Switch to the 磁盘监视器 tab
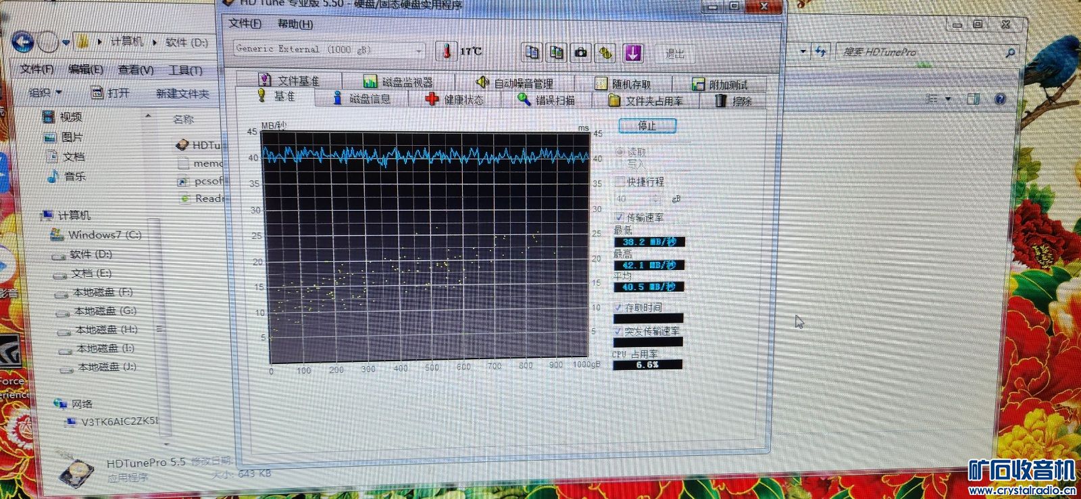This screenshot has height=499, width=1081. 399,82
